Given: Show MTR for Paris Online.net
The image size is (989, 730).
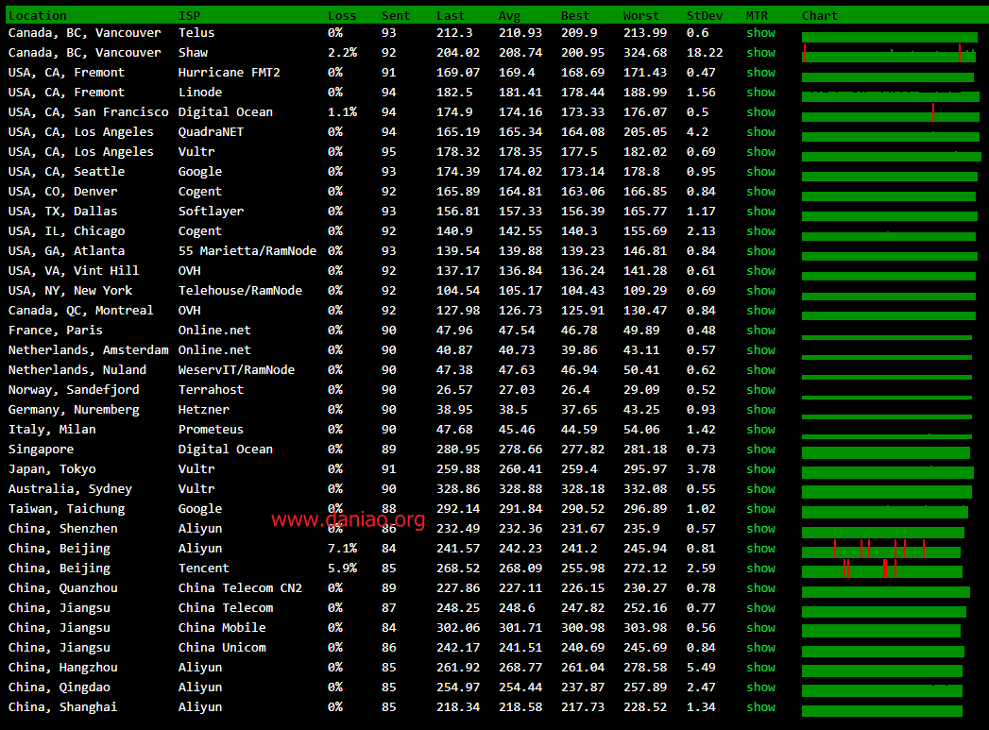Looking at the screenshot, I should [x=760, y=331].
